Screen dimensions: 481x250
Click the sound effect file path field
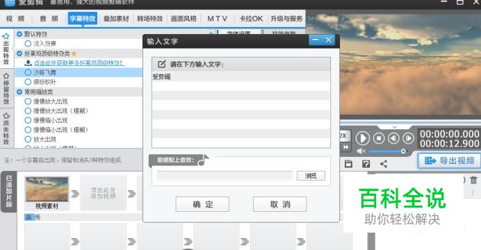click(x=225, y=176)
